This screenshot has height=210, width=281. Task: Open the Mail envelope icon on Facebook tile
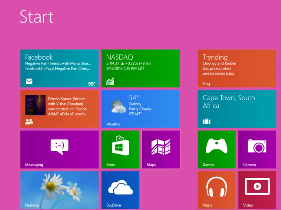point(29,81)
